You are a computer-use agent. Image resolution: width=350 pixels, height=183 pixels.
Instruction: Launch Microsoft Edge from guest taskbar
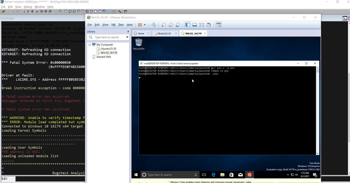[213, 175]
